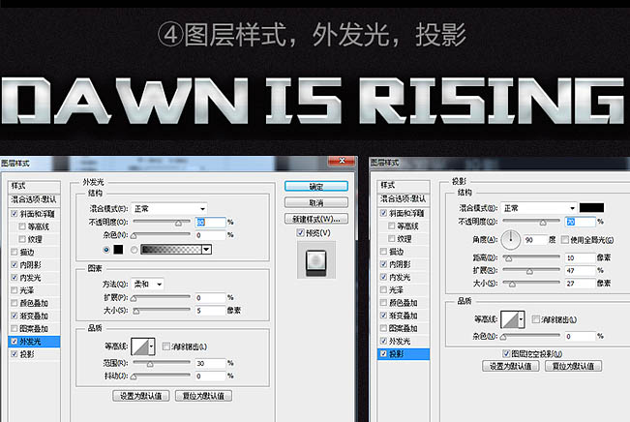Screen dimensions: 630x422
Task: Check 颜色叠加 in the 外发光 dialog list
Action: (x=15, y=303)
